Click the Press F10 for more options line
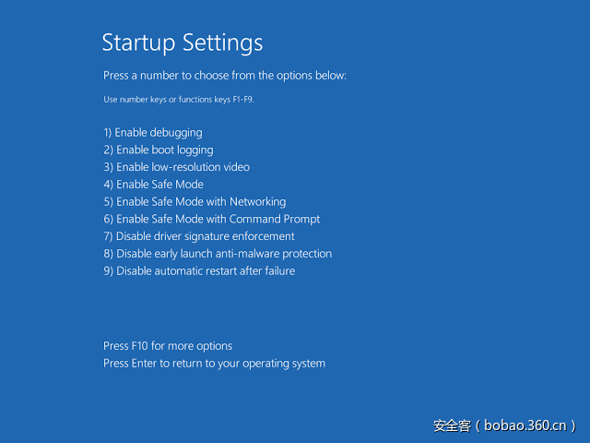This screenshot has width=590, height=443. click(x=168, y=346)
